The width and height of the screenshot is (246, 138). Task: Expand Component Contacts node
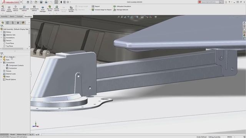(4, 66)
